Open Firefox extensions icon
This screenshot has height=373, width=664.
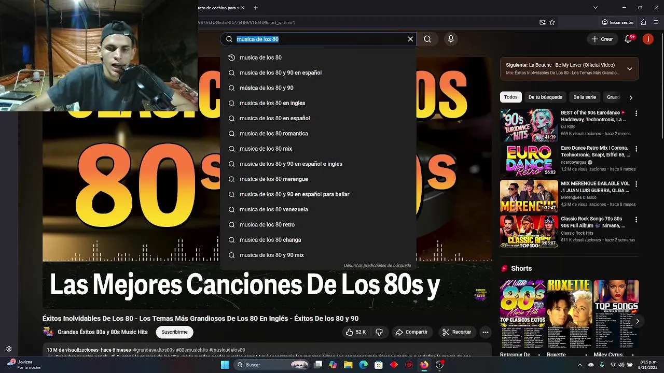[643, 22]
